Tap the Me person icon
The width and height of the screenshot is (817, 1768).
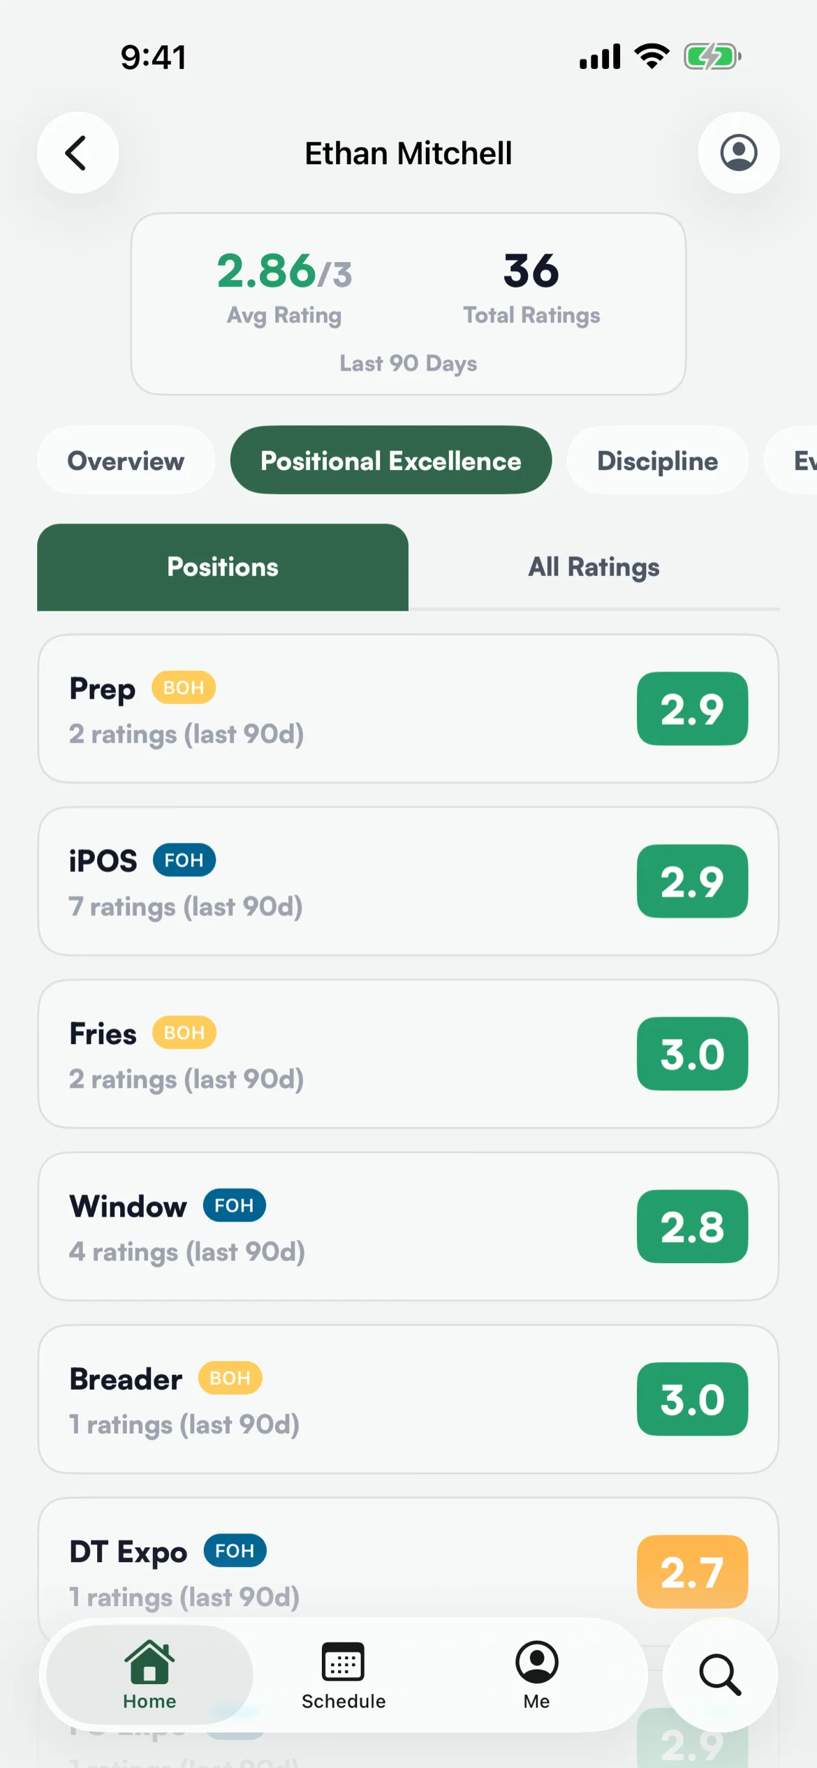coord(536,1662)
